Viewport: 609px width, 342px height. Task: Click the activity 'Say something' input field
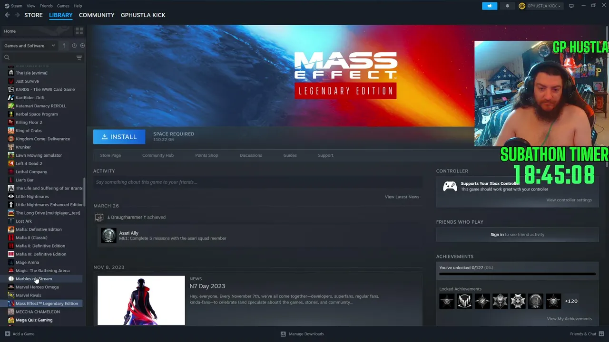(258, 182)
